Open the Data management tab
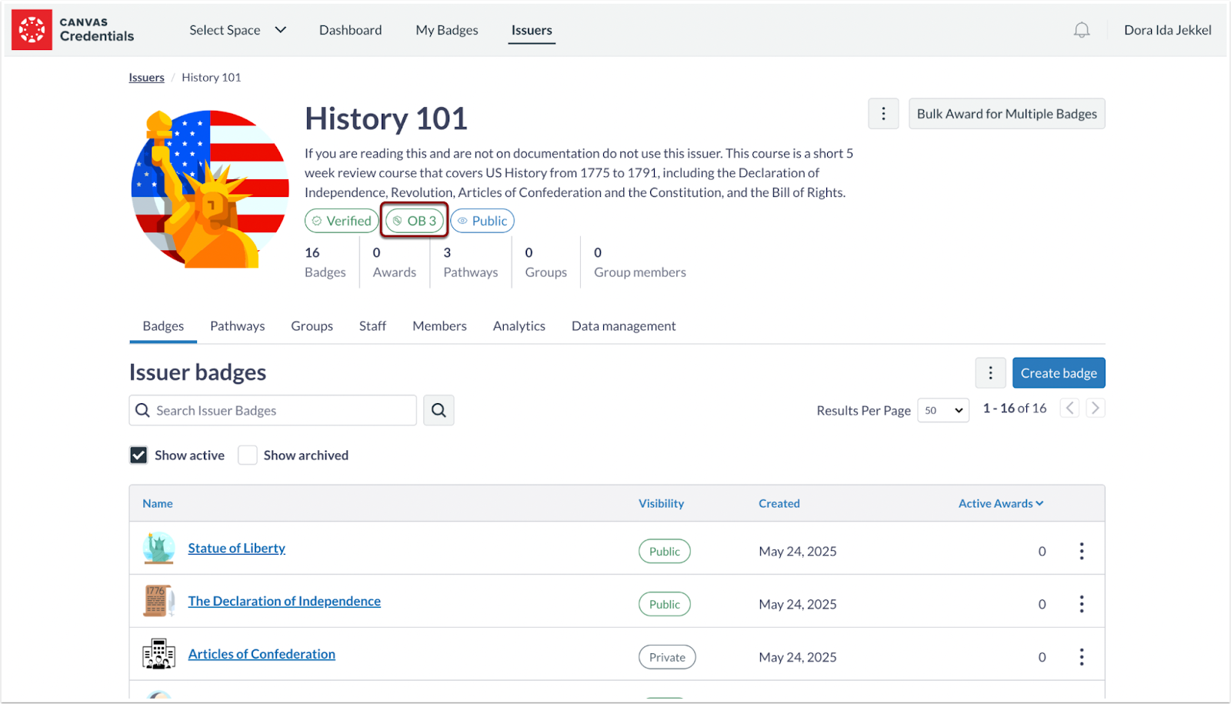 click(x=624, y=326)
